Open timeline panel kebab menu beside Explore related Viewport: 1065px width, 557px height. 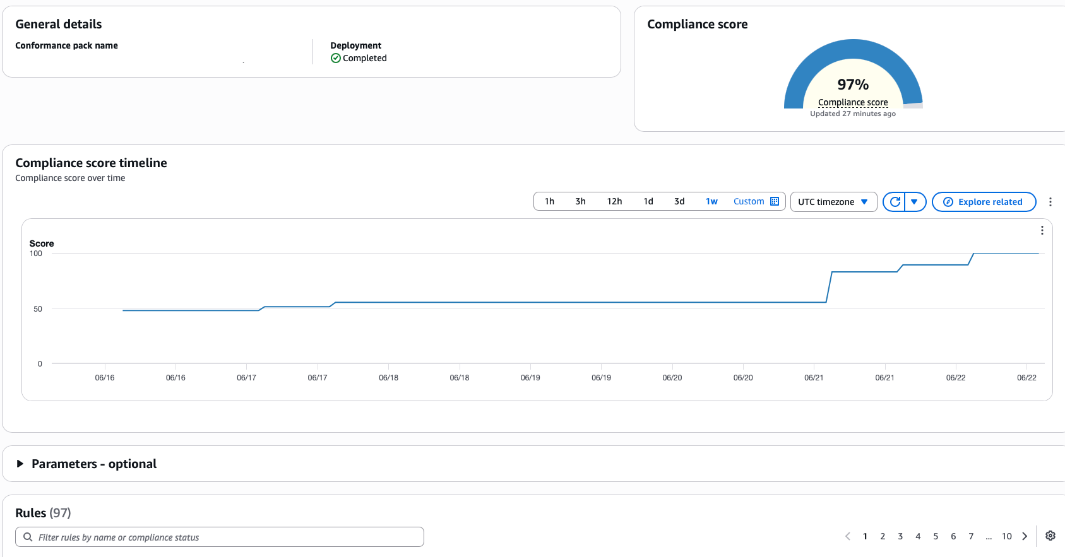tap(1050, 202)
